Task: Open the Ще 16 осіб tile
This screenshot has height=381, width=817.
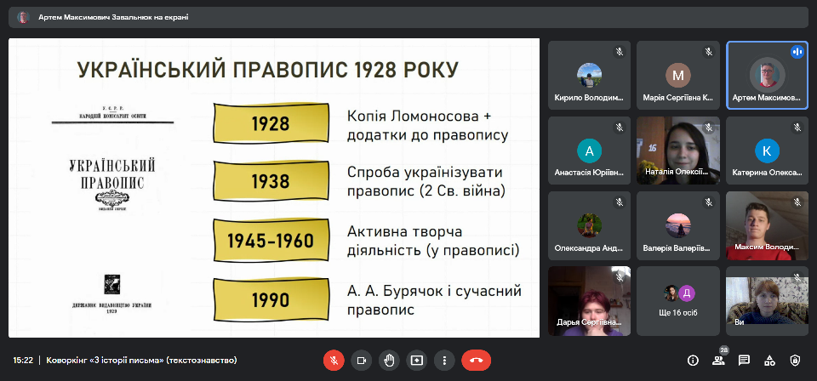Action: pyautogui.click(x=678, y=301)
